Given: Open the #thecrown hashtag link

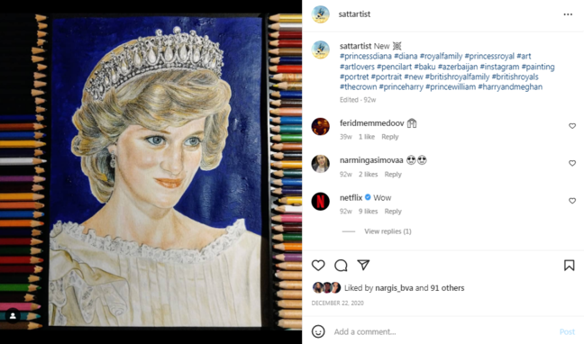Looking at the screenshot, I should pos(358,86).
